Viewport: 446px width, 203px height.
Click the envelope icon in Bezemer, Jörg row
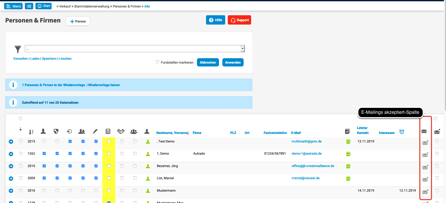tap(425, 167)
